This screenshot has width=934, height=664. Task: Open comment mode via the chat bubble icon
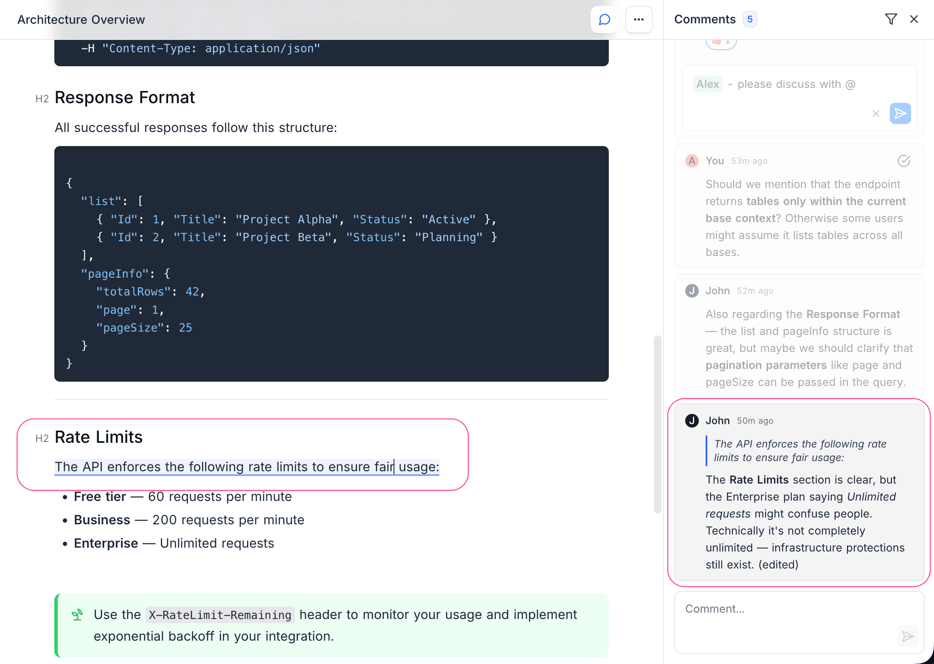604,20
